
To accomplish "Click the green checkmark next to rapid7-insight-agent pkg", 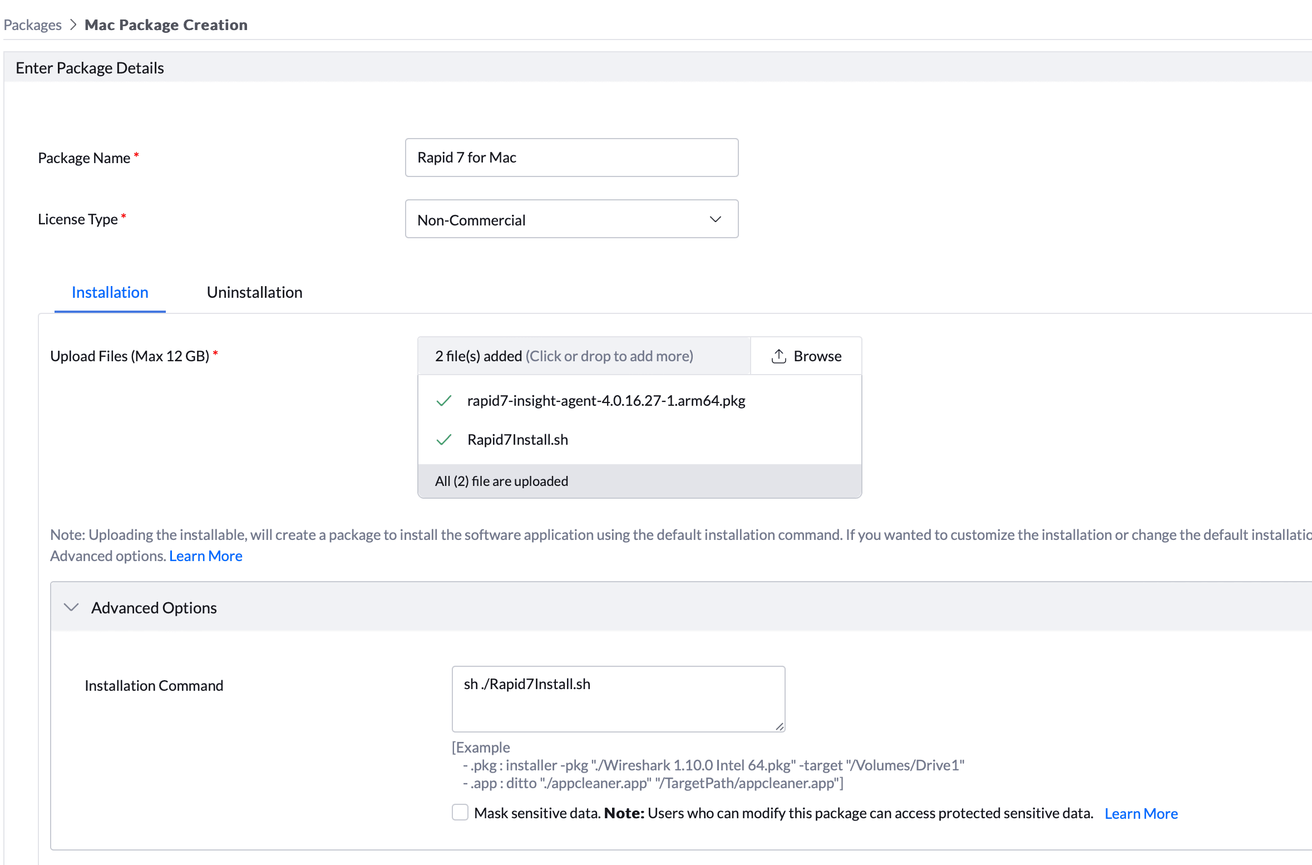I will tap(443, 401).
